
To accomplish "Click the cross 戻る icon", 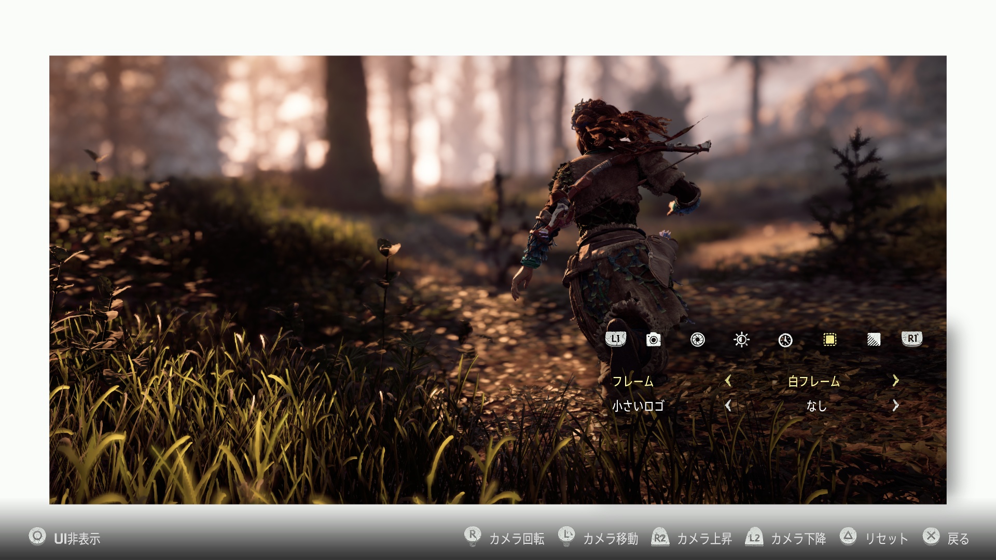I will tap(931, 537).
